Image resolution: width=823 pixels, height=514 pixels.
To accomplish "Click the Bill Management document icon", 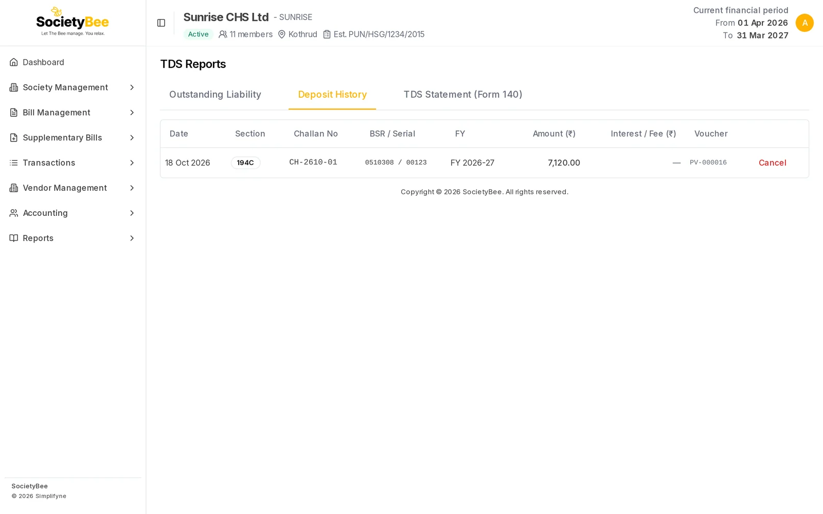I will [x=14, y=113].
